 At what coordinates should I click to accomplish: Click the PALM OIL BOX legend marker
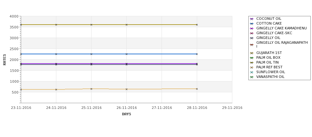pyautogui.click(x=252, y=58)
